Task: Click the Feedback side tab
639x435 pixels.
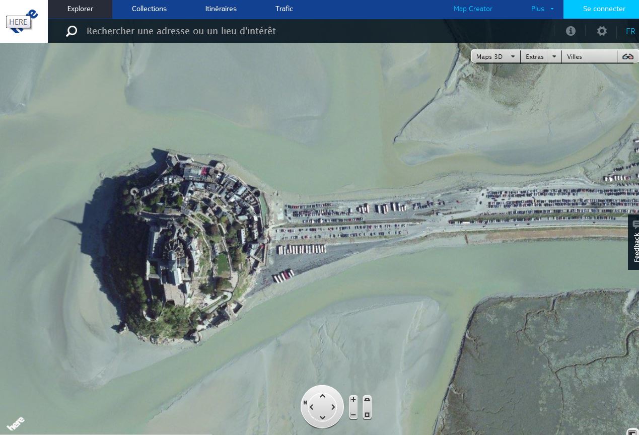Action: click(x=634, y=242)
